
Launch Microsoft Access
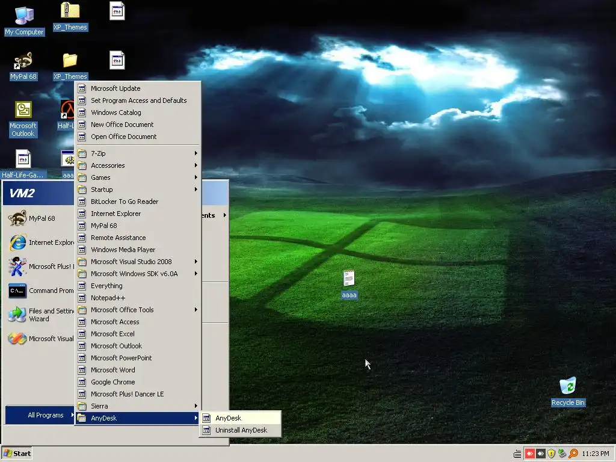(138, 322)
